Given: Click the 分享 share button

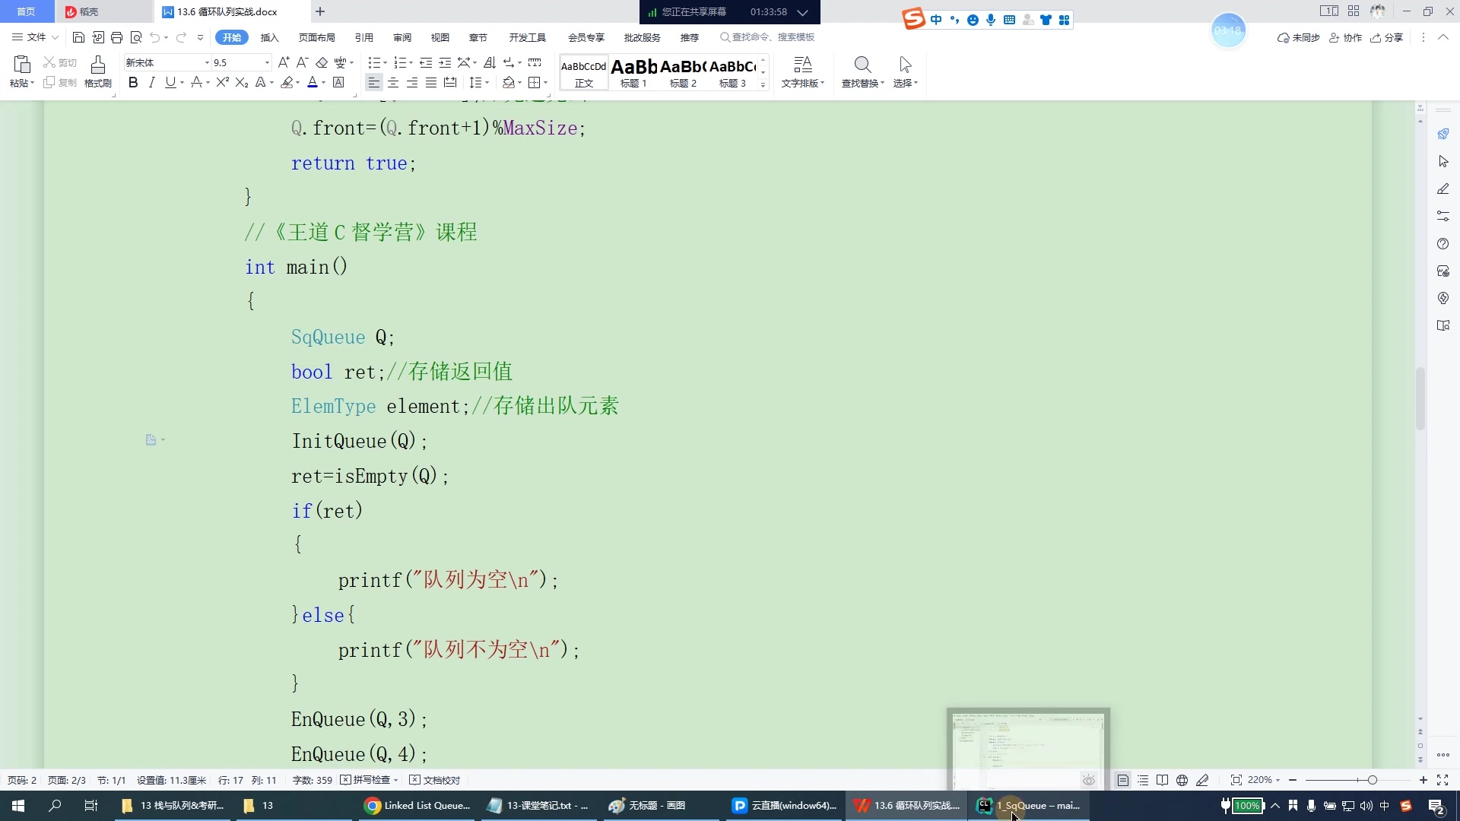Looking at the screenshot, I should 1386,37.
